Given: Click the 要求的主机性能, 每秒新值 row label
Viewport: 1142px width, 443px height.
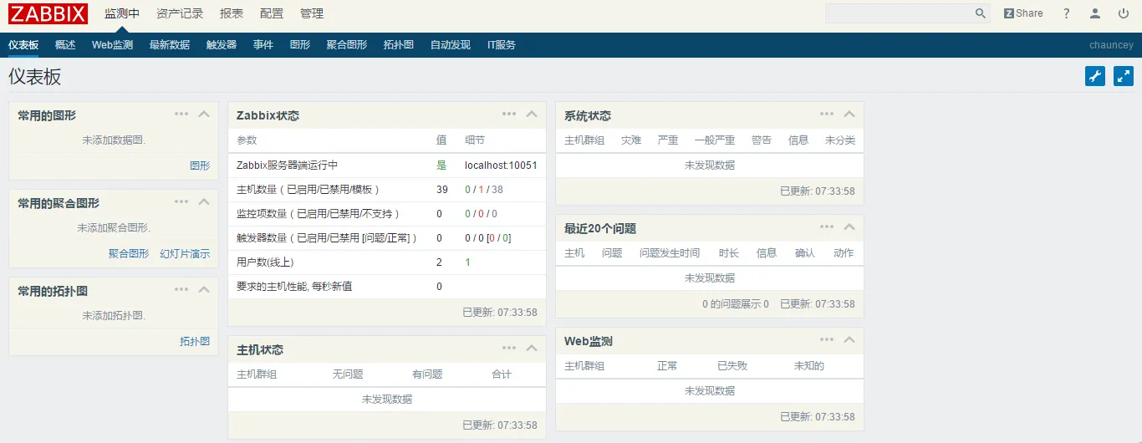Looking at the screenshot, I should click(x=294, y=287).
